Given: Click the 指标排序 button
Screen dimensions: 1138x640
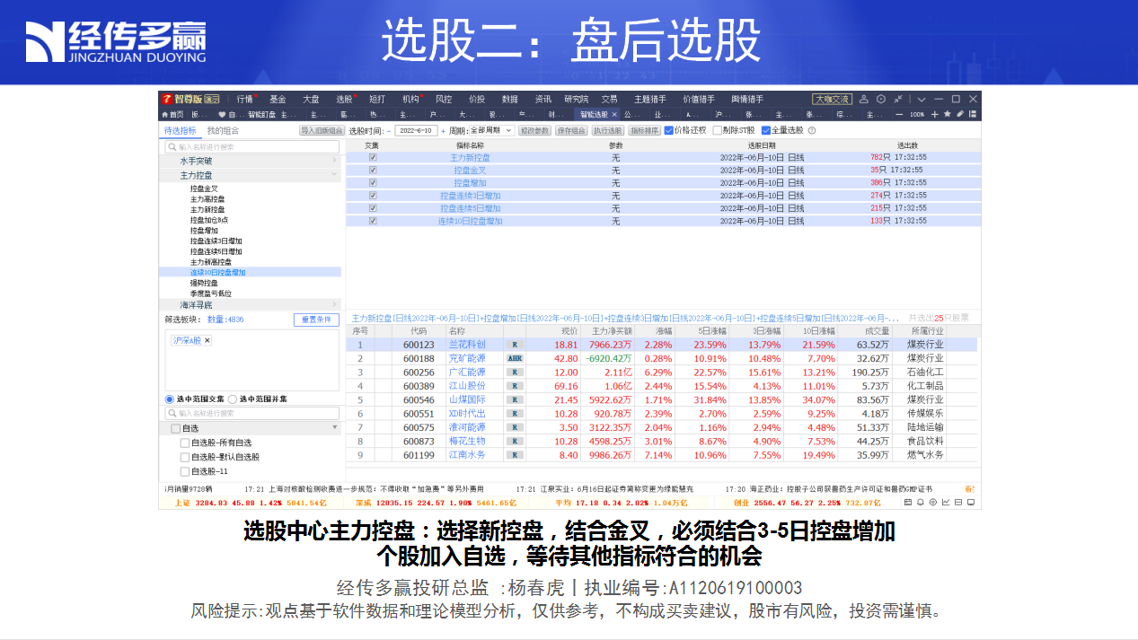Looking at the screenshot, I should coord(644,130).
